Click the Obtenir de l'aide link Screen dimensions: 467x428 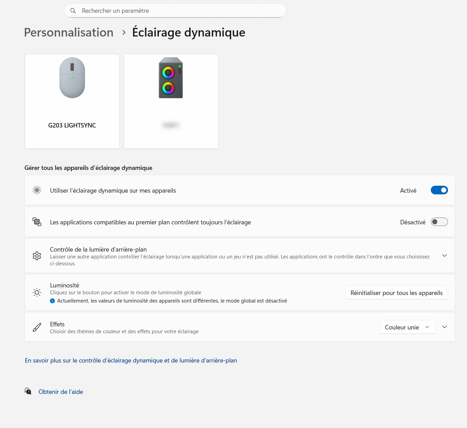pyautogui.click(x=61, y=392)
